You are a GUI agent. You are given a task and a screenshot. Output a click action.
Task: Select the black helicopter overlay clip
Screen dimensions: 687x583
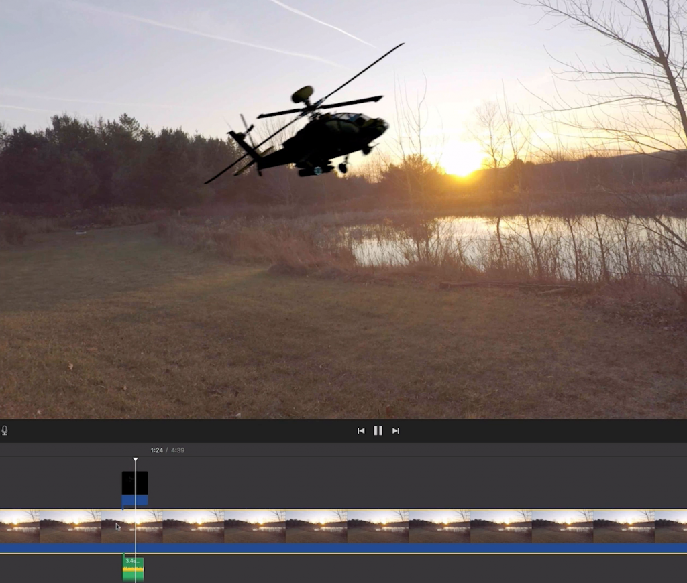point(134,483)
